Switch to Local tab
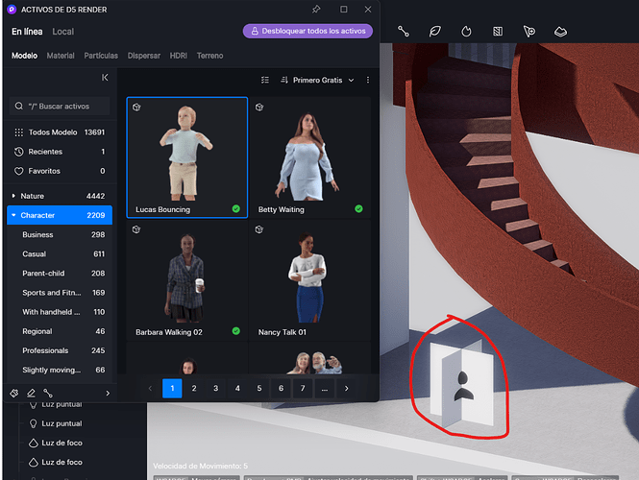 pos(62,32)
